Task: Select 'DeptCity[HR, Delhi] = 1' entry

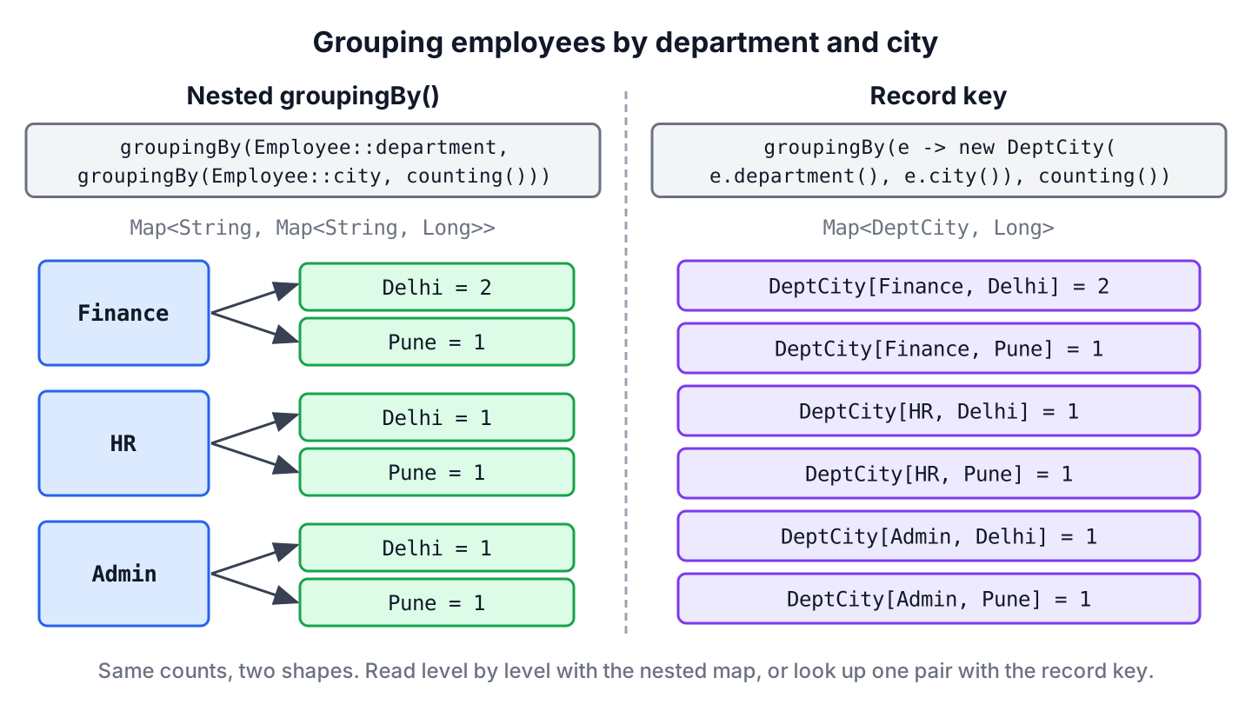Action: click(x=939, y=410)
